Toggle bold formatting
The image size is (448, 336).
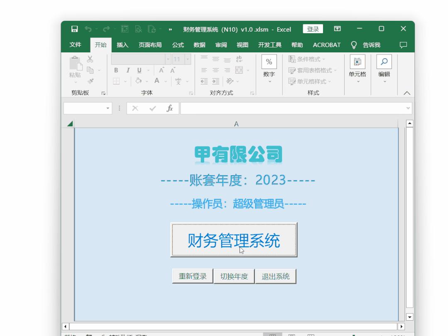[x=116, y=70]
